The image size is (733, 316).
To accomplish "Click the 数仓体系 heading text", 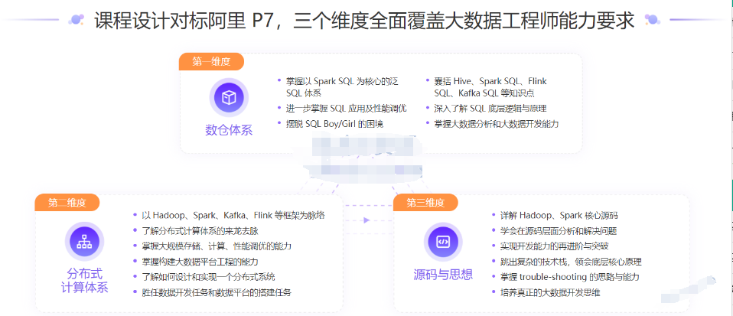I will (228, 130).
